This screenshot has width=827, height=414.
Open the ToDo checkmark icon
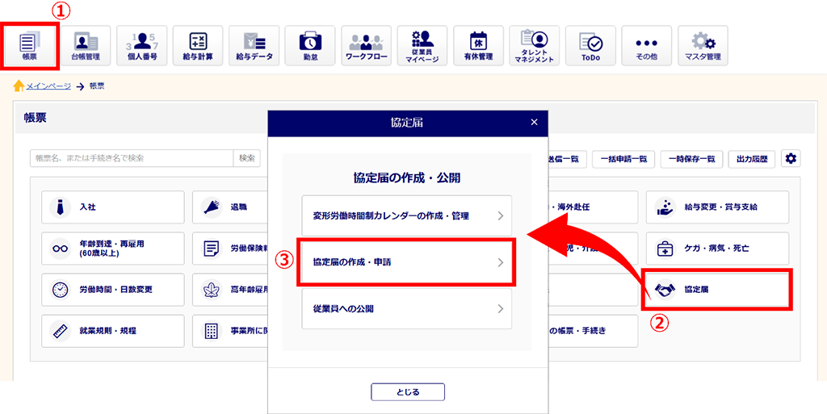pos(590,47)
